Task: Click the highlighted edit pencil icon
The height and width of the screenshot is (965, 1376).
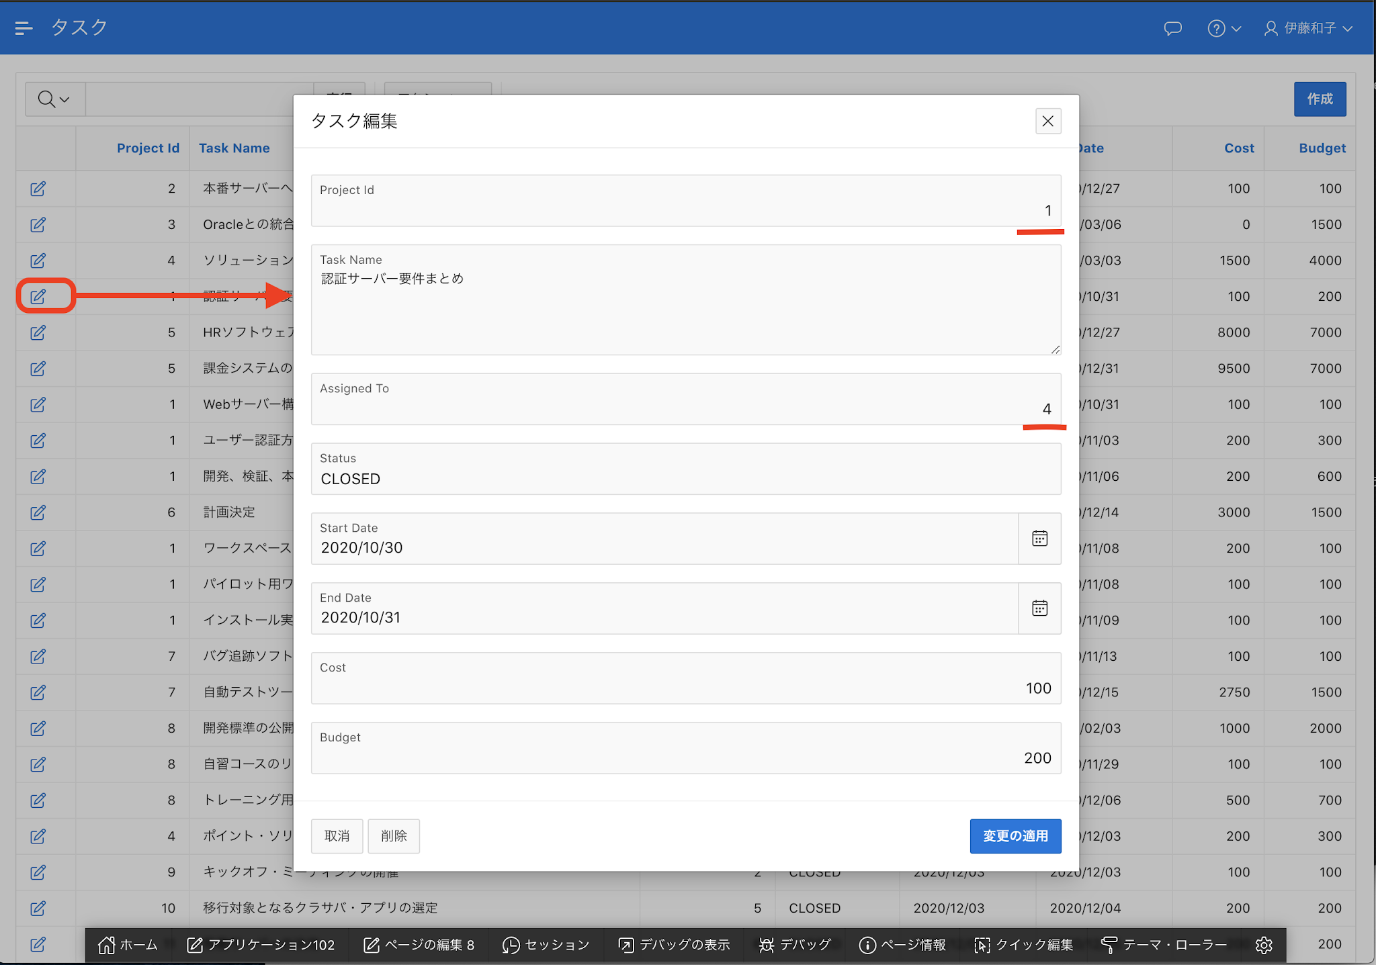Action: 38,296
